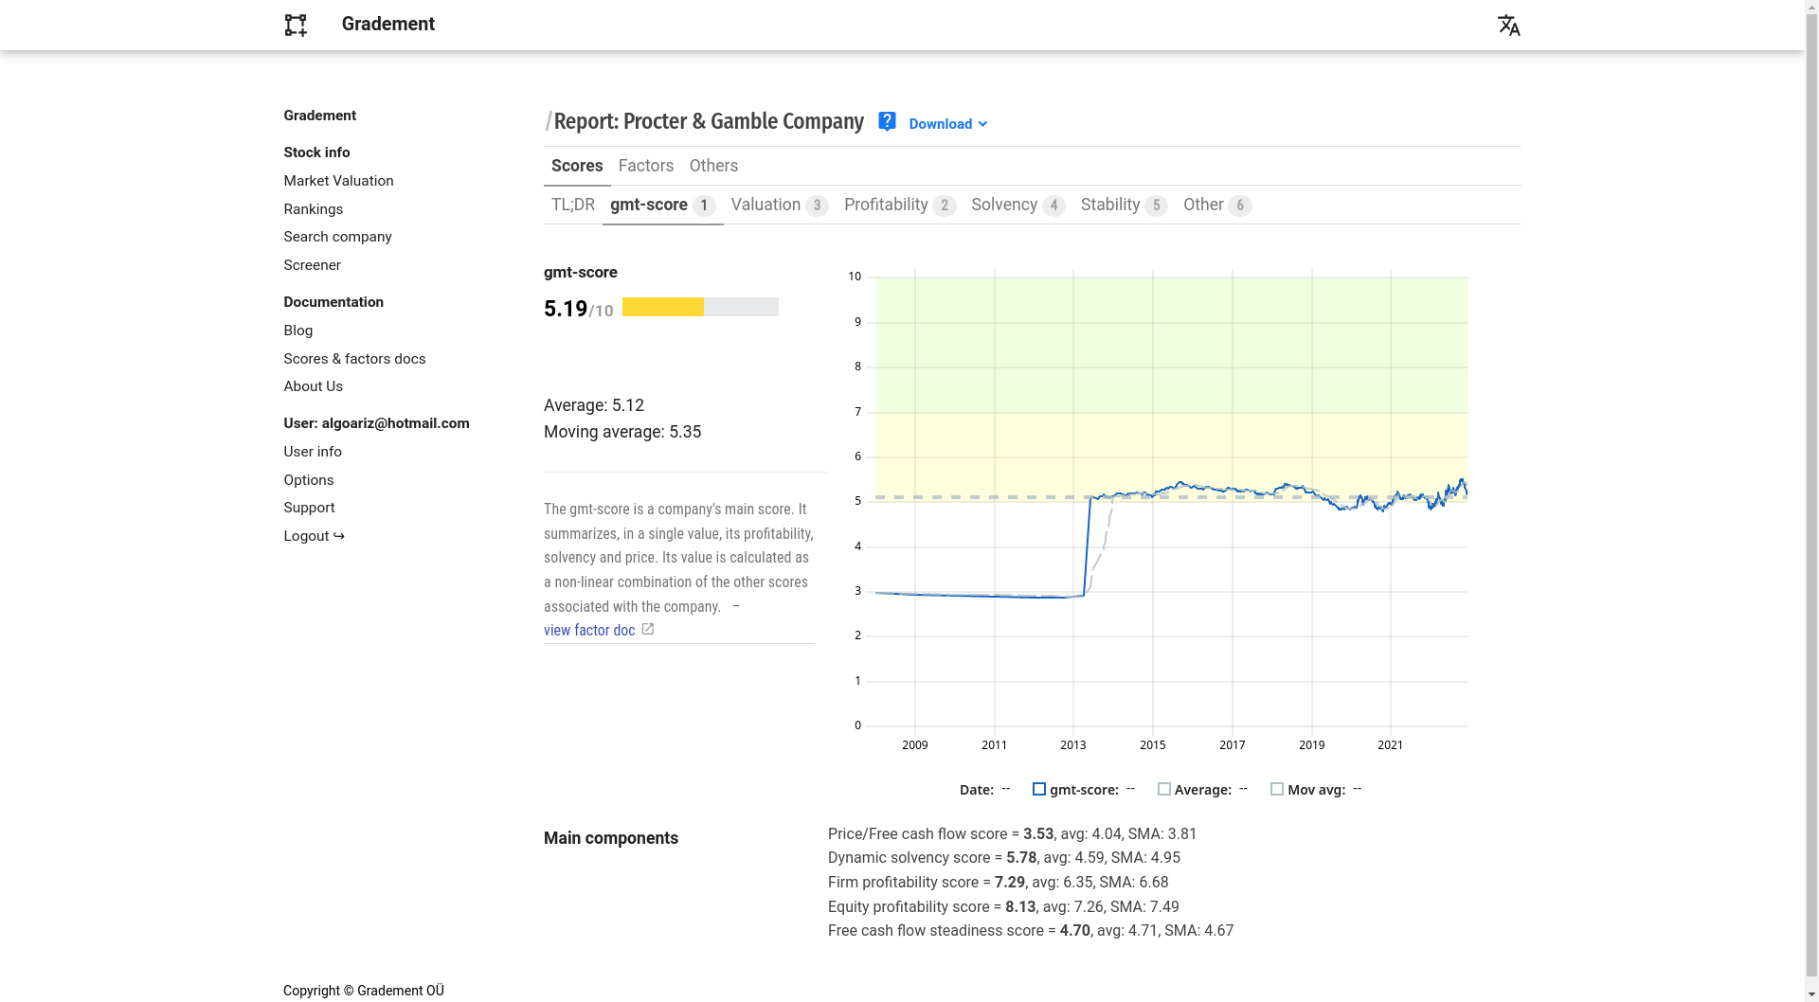Click the Report: Procter & Gamble Company title

[709, 121]
